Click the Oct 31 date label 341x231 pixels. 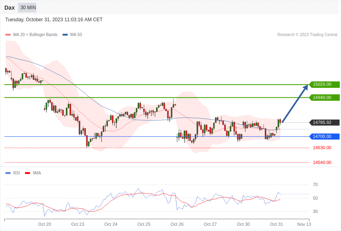[276, 224]
